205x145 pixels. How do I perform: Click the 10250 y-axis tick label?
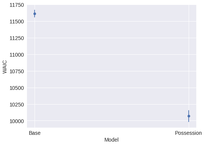[17, 105]
